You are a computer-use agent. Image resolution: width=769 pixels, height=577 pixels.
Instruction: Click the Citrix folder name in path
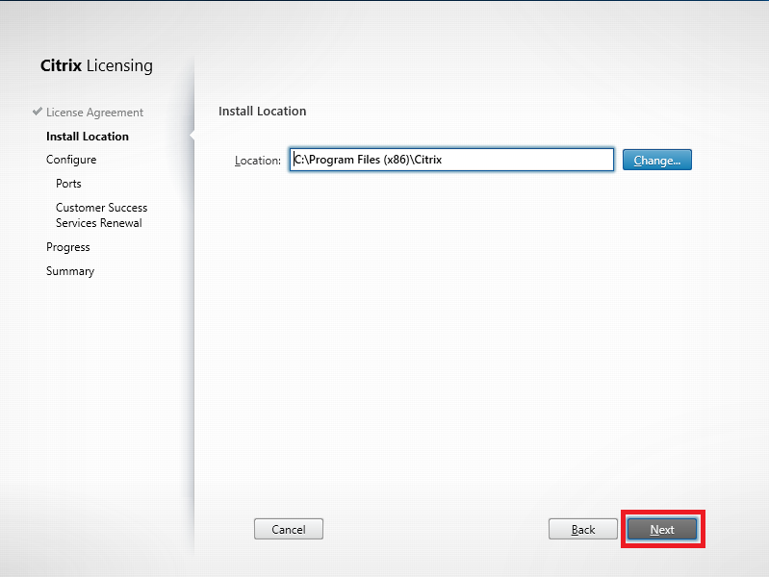coord(426,160)
